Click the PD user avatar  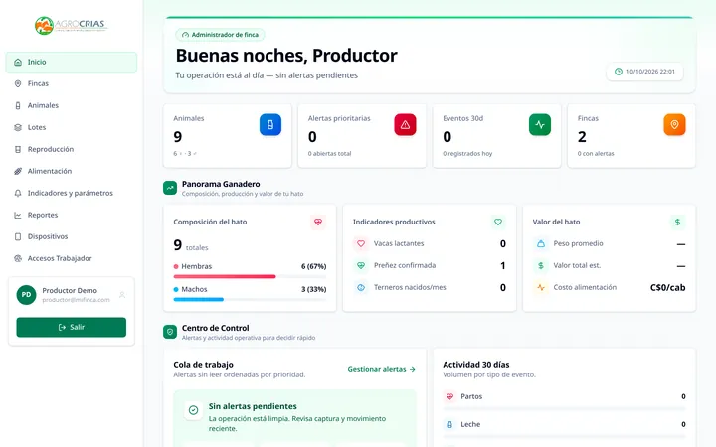point(27,295)
